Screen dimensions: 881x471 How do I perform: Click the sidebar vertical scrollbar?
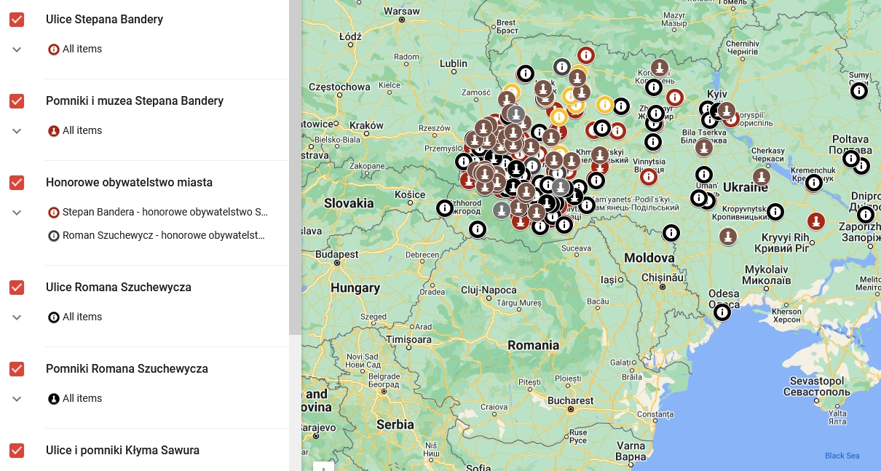click(295, 167)
